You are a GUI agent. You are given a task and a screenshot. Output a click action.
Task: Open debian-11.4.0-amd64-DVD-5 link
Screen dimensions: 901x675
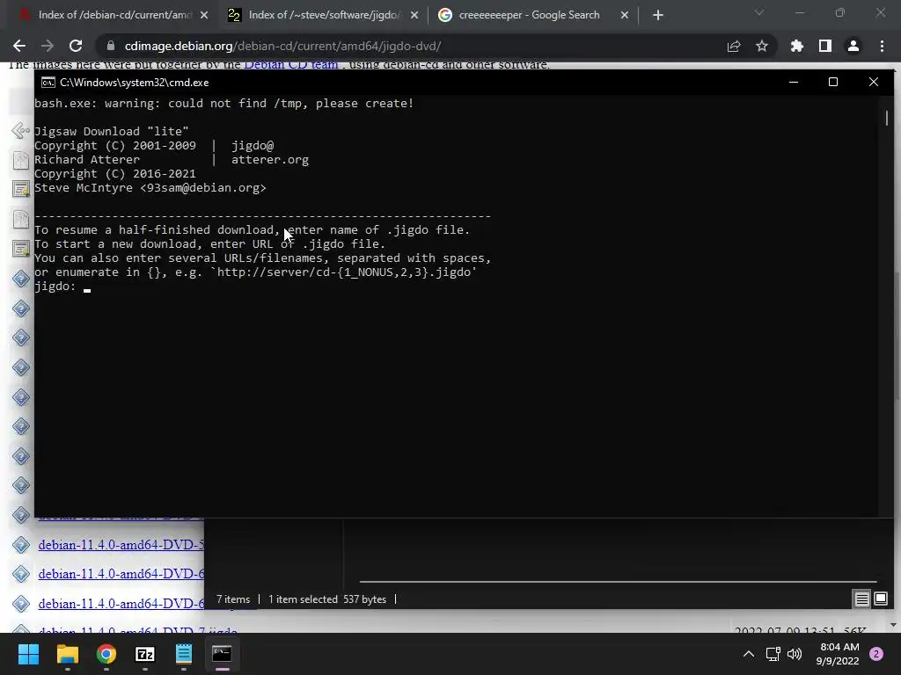click(x=121, y=545)
